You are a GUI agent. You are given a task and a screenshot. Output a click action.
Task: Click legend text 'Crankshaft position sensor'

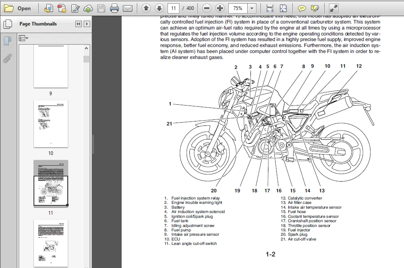(312, 221)
